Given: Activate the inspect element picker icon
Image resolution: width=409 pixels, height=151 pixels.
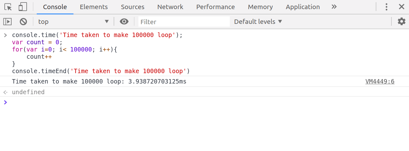Looking at the screenshot, I should 8,7.
